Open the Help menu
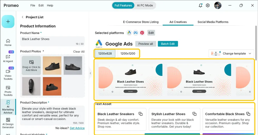Viewport: 258px width, 135px height. 50,5
